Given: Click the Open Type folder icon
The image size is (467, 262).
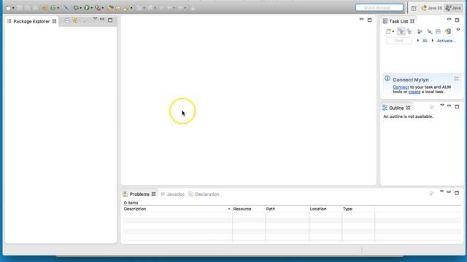Looking at the screenshot, I should point(110,8).
